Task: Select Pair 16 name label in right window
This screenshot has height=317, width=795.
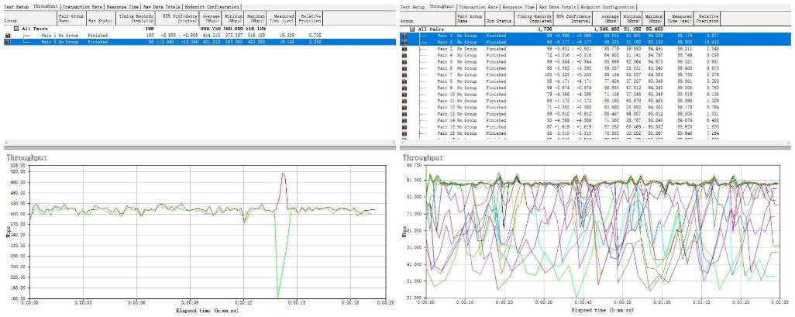Action: point(446,133)
